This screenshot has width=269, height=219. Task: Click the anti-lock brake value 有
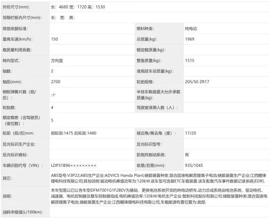pyautogui.click(x=187, y=155)
